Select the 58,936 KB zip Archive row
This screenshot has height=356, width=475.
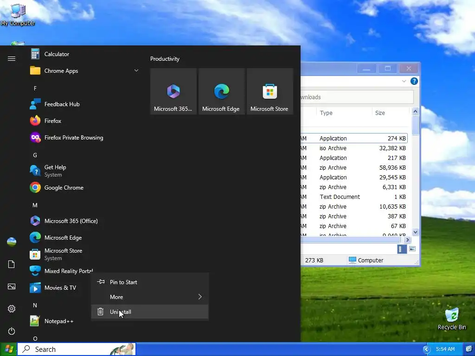coord(354,168)
